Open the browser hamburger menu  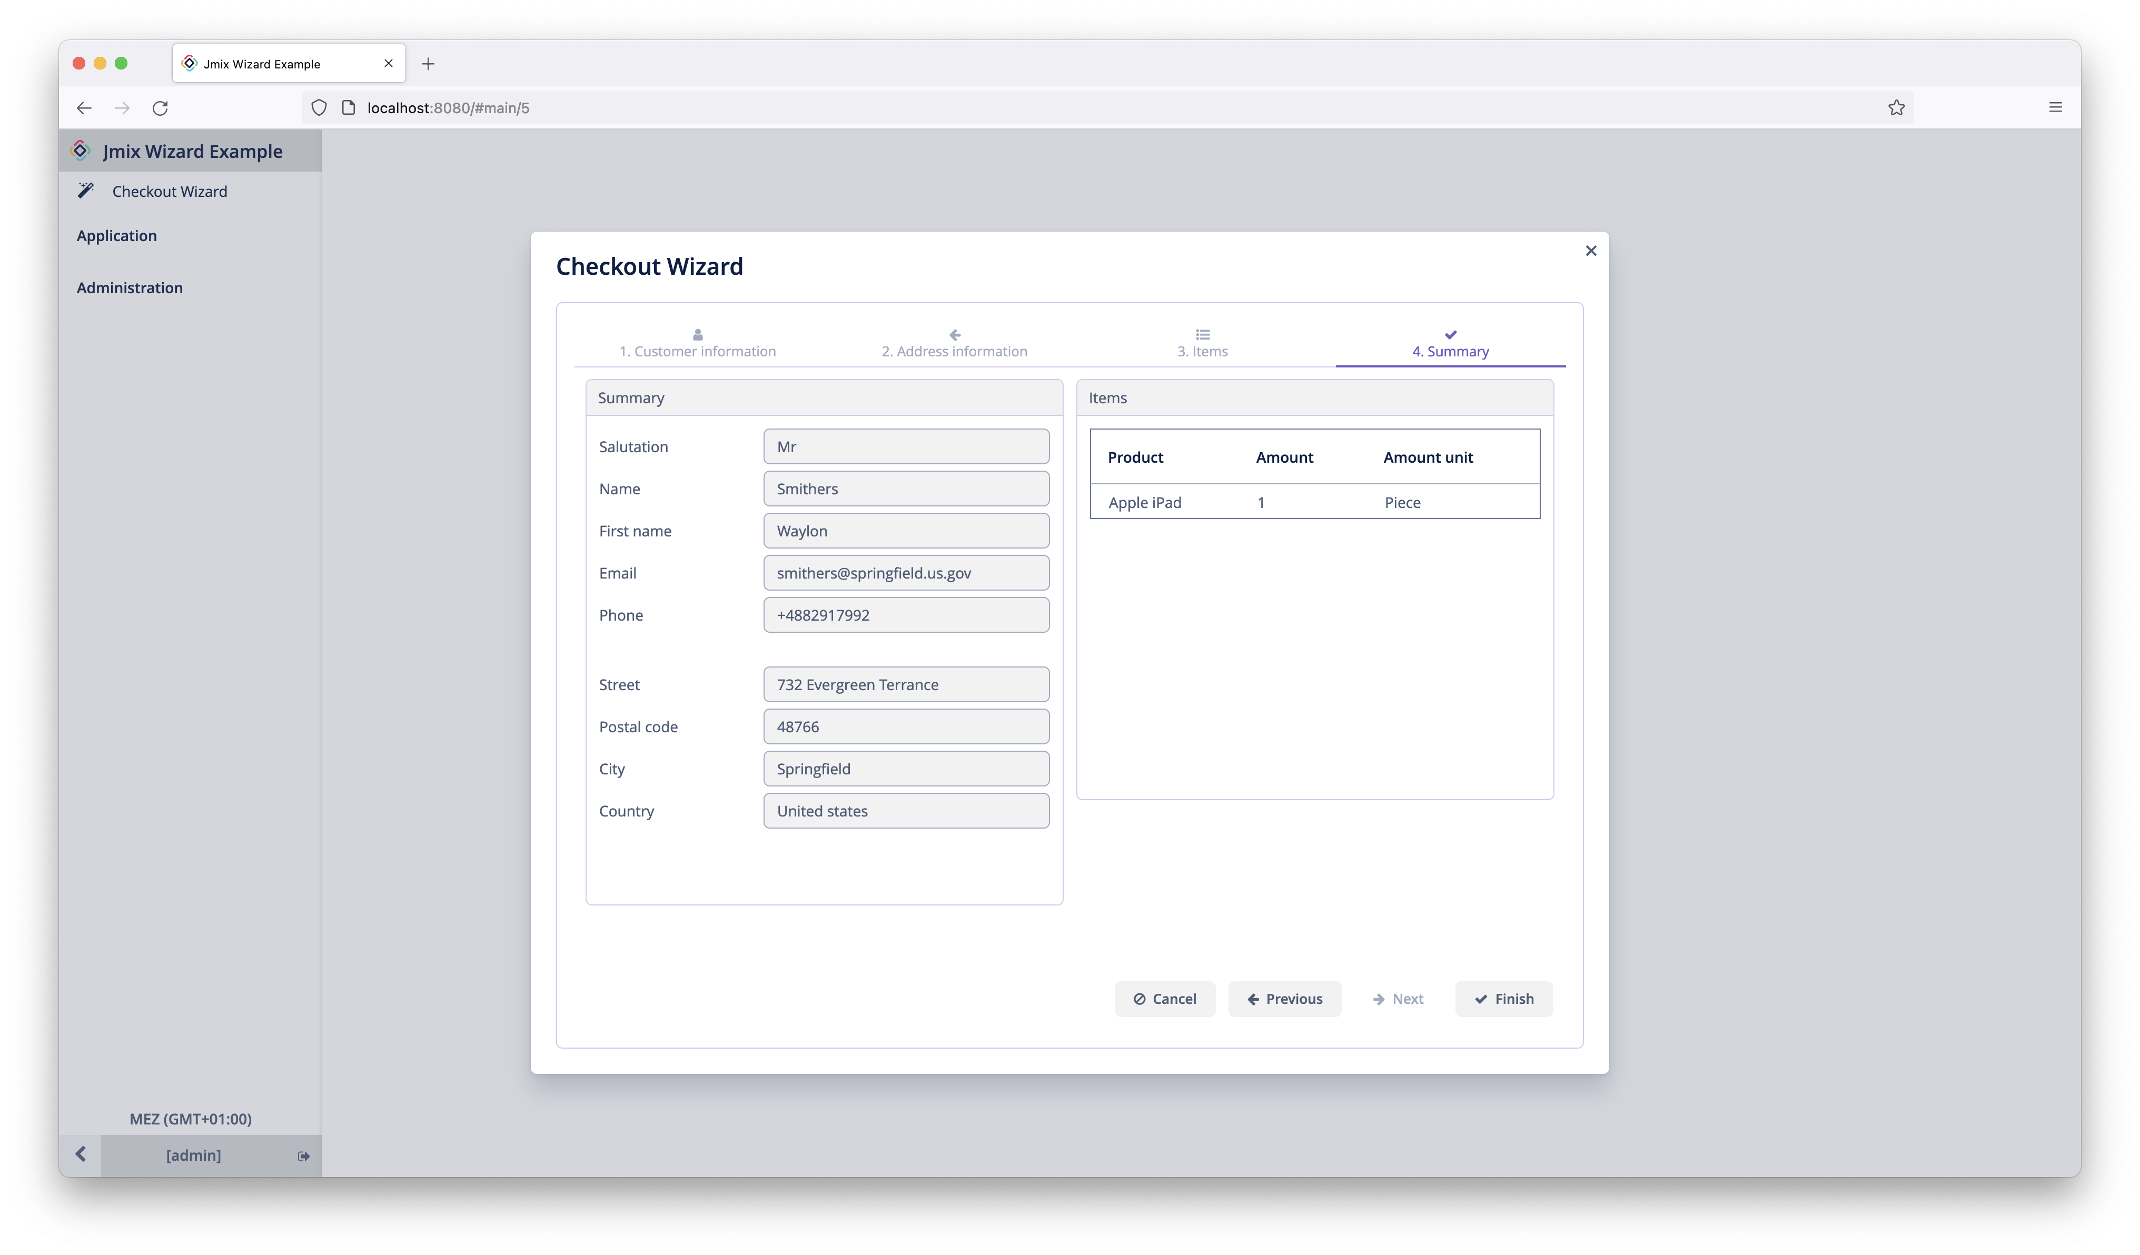2055,108
